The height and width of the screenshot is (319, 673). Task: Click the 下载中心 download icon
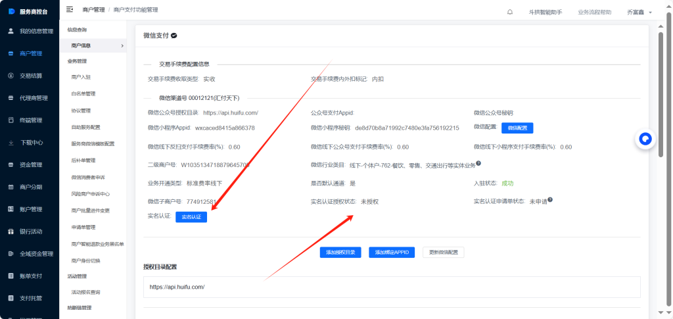pos(11,143)
